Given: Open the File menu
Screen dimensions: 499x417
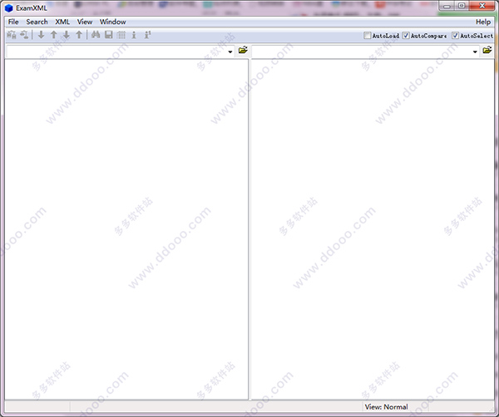Looking at the screenshot, I should pyautogui.click(x=13, y=22).
